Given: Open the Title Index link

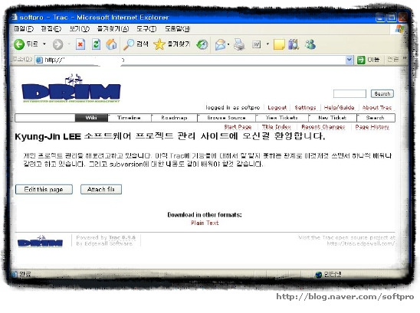Looking at the screenshot, I should coord(277,127).
